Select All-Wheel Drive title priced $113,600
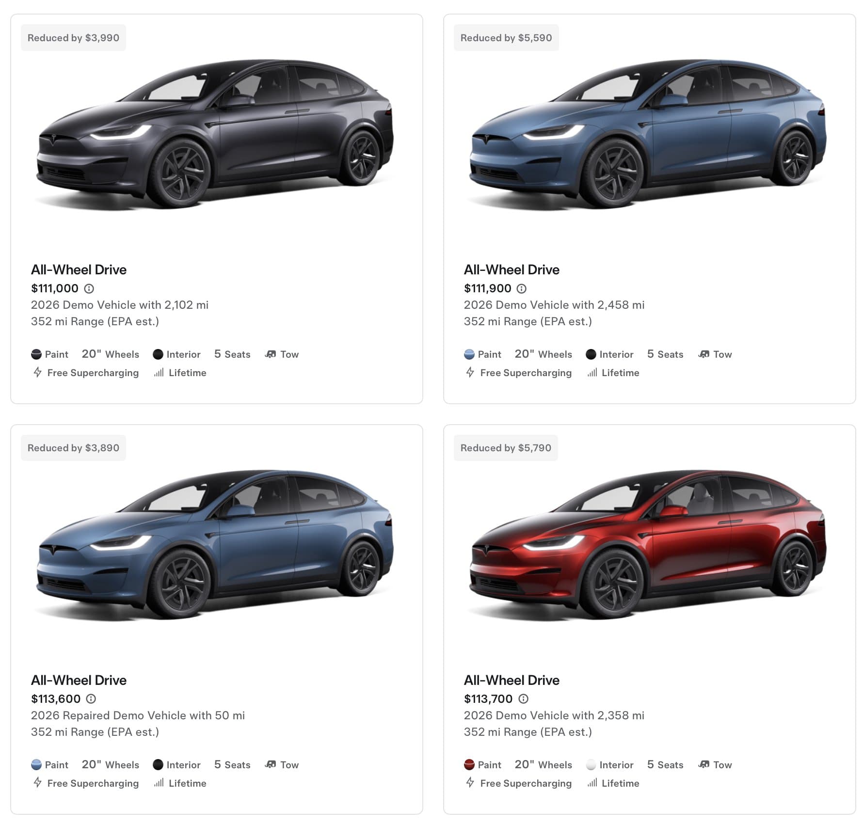 pos(79,680)
